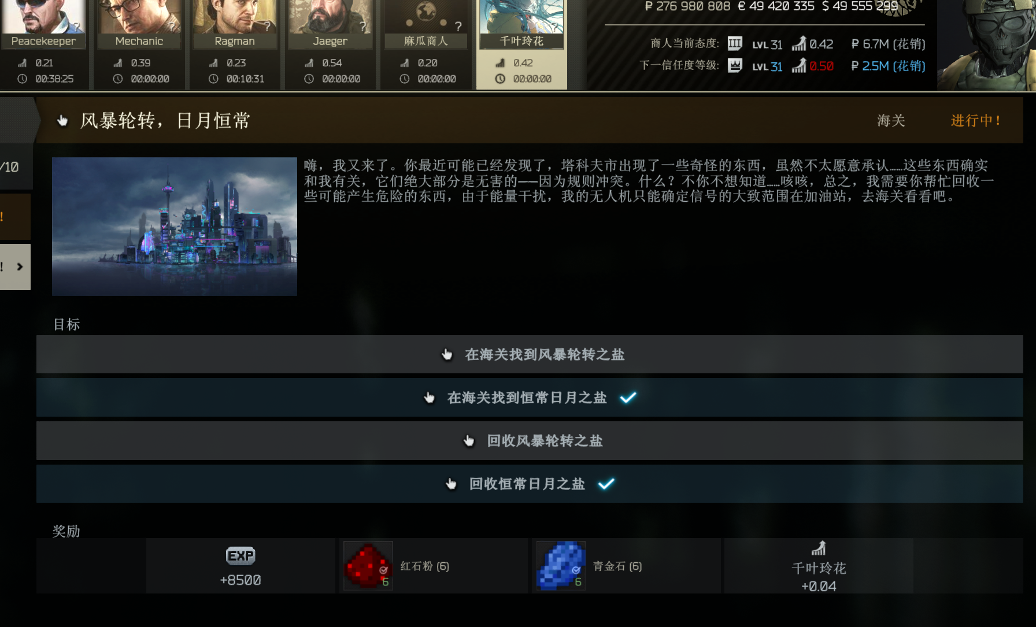
Task: Click the 进行中! quest status label
Action: [975, 120]
